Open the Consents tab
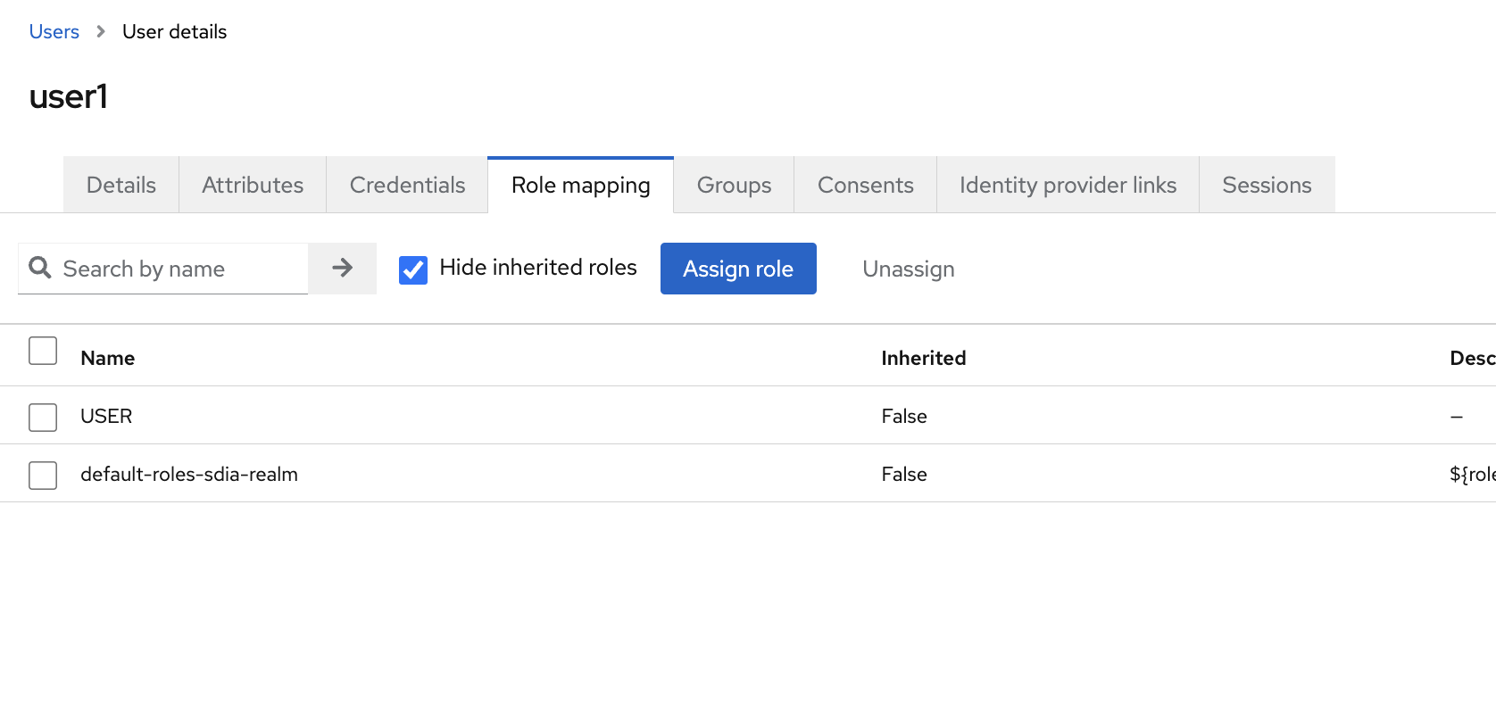 tap(865, 185)
